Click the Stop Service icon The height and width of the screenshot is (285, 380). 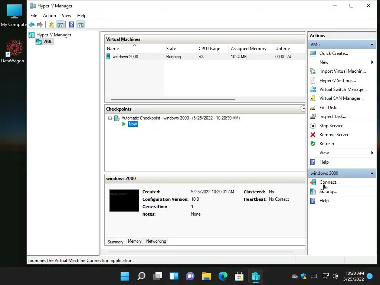click(313, 126)
